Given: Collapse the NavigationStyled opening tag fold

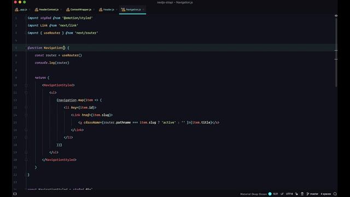Looking at the screenshot, I should click(26, 85).
